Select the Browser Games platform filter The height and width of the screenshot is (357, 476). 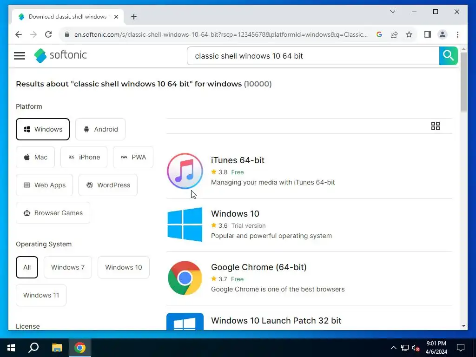[53, 213]
